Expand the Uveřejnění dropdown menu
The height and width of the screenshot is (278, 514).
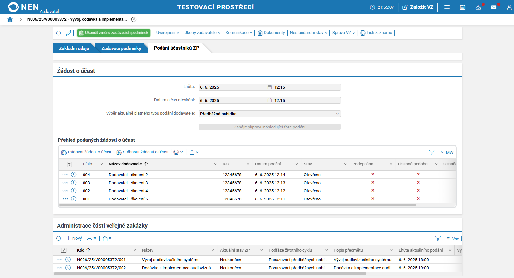coord(167,33)
